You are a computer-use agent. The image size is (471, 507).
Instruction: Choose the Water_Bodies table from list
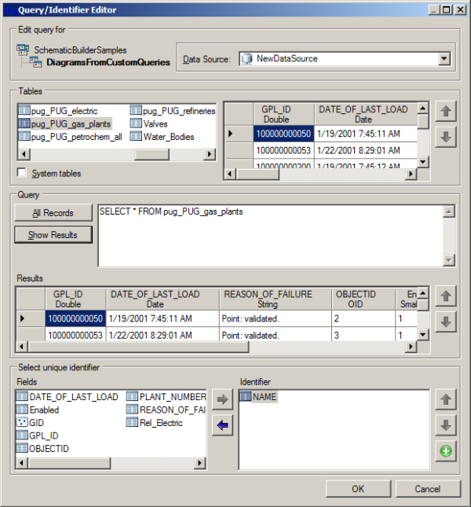(x=166, y=136)
